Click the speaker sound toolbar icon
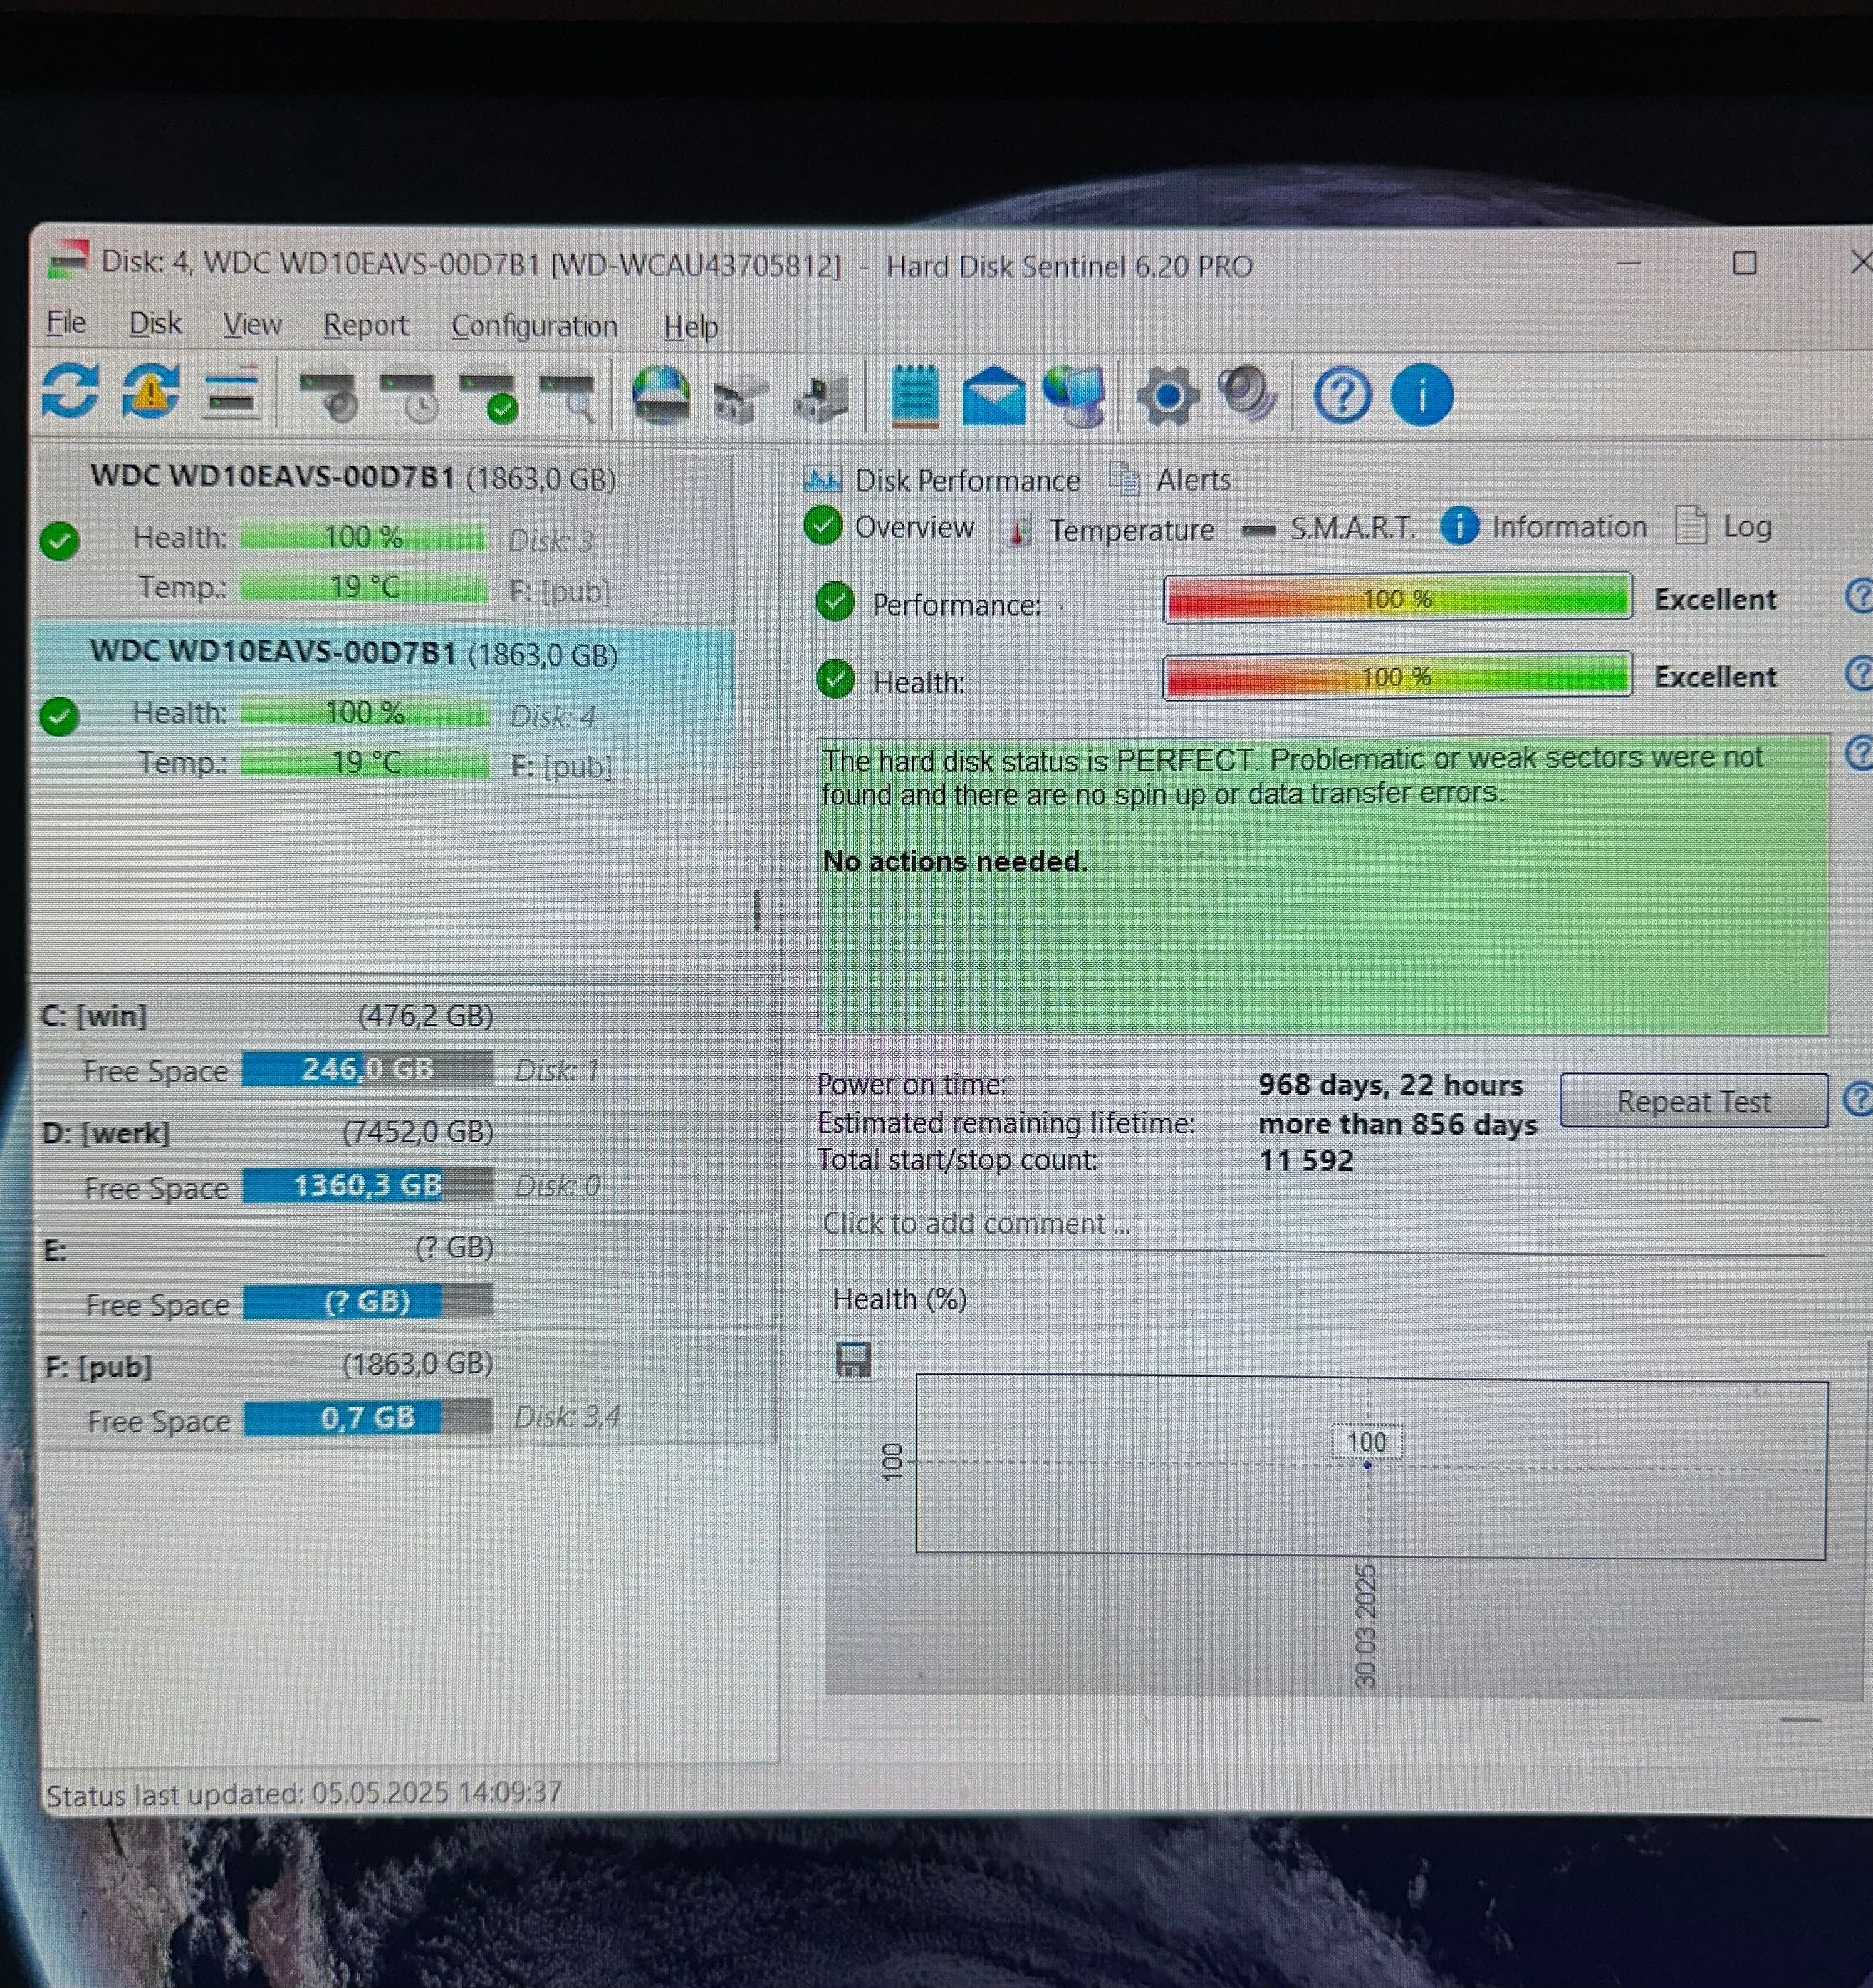The width and height of the screenshot is (1873, 1988). click(x=1246, y=394)
